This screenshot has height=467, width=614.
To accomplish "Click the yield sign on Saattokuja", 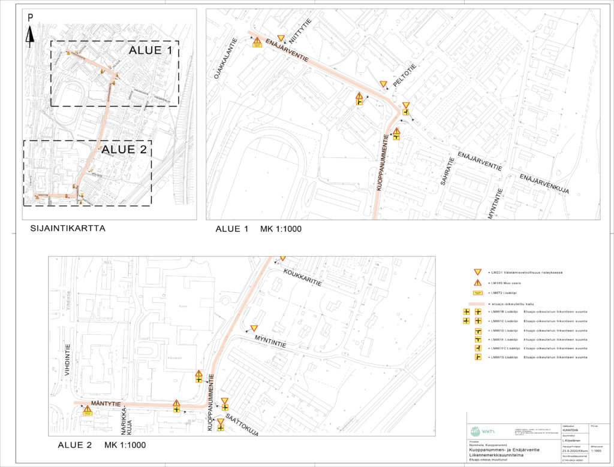I will click(x=221, y=422).
